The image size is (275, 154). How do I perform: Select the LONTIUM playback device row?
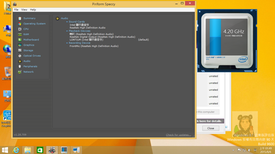pyautogui.click(x=86, y=40)
